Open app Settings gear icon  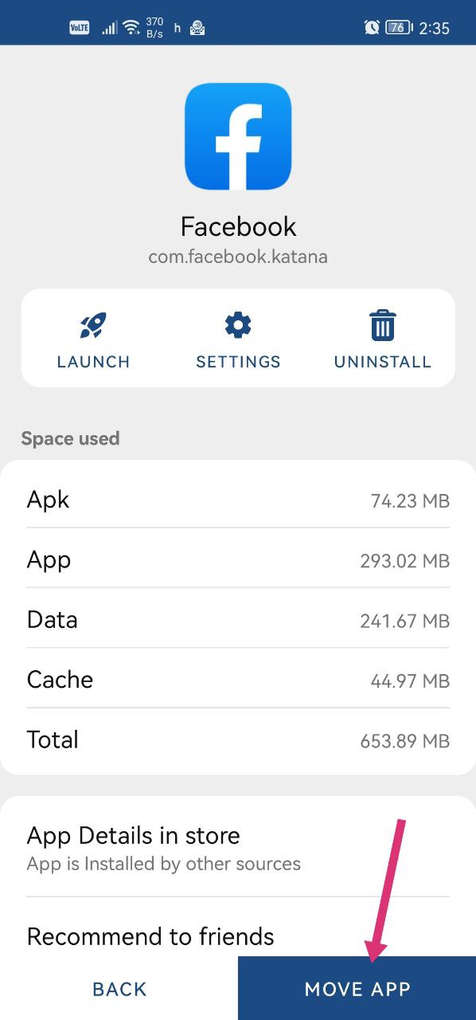click(x=238, y=325)
